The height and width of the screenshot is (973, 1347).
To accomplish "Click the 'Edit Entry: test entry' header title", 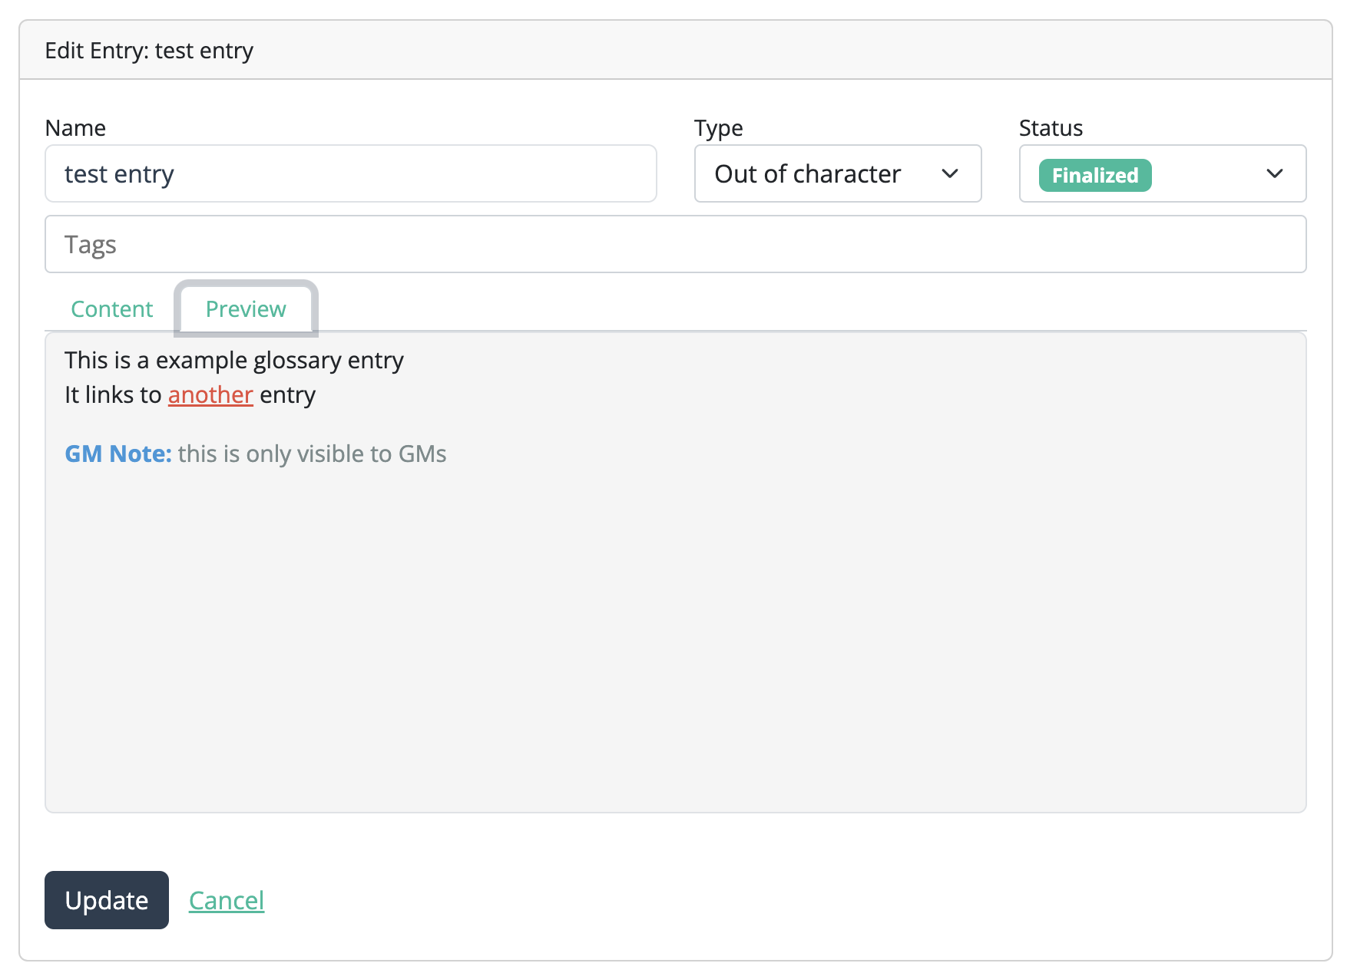I will coord(149,51).
